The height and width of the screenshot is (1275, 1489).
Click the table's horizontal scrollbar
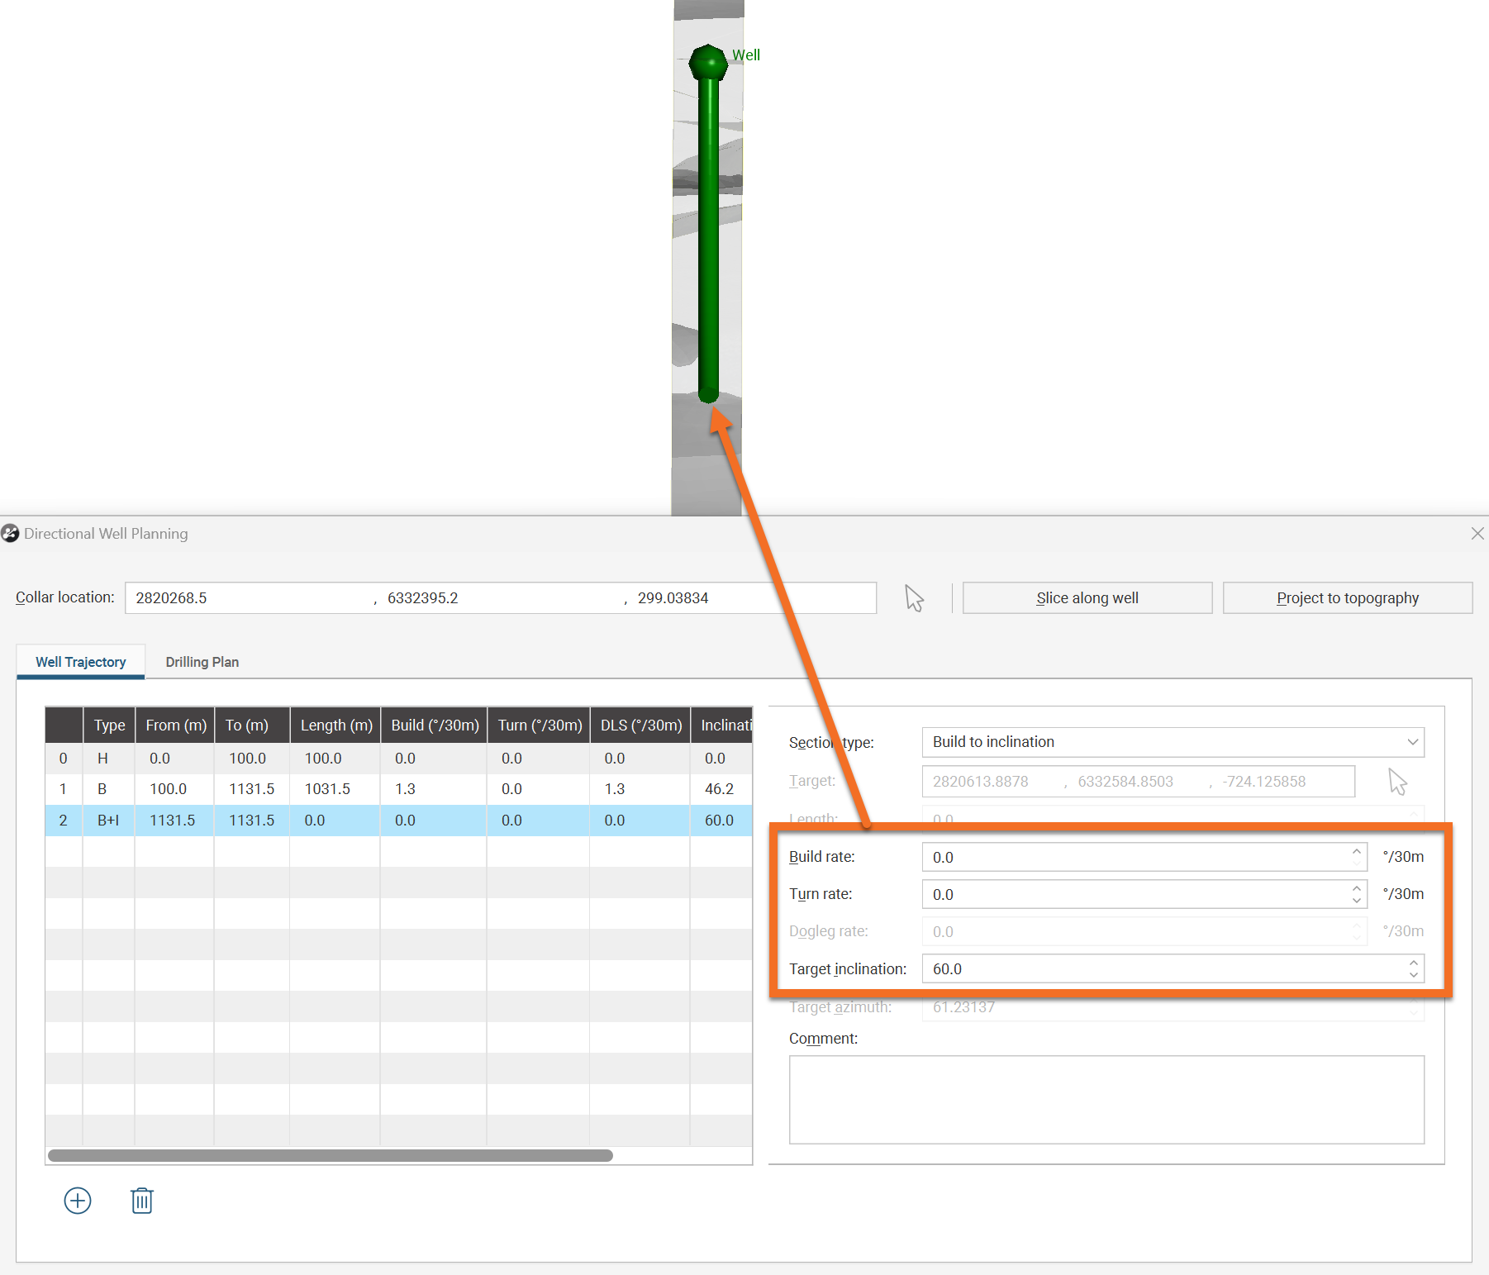click(x=331, y=1155)
